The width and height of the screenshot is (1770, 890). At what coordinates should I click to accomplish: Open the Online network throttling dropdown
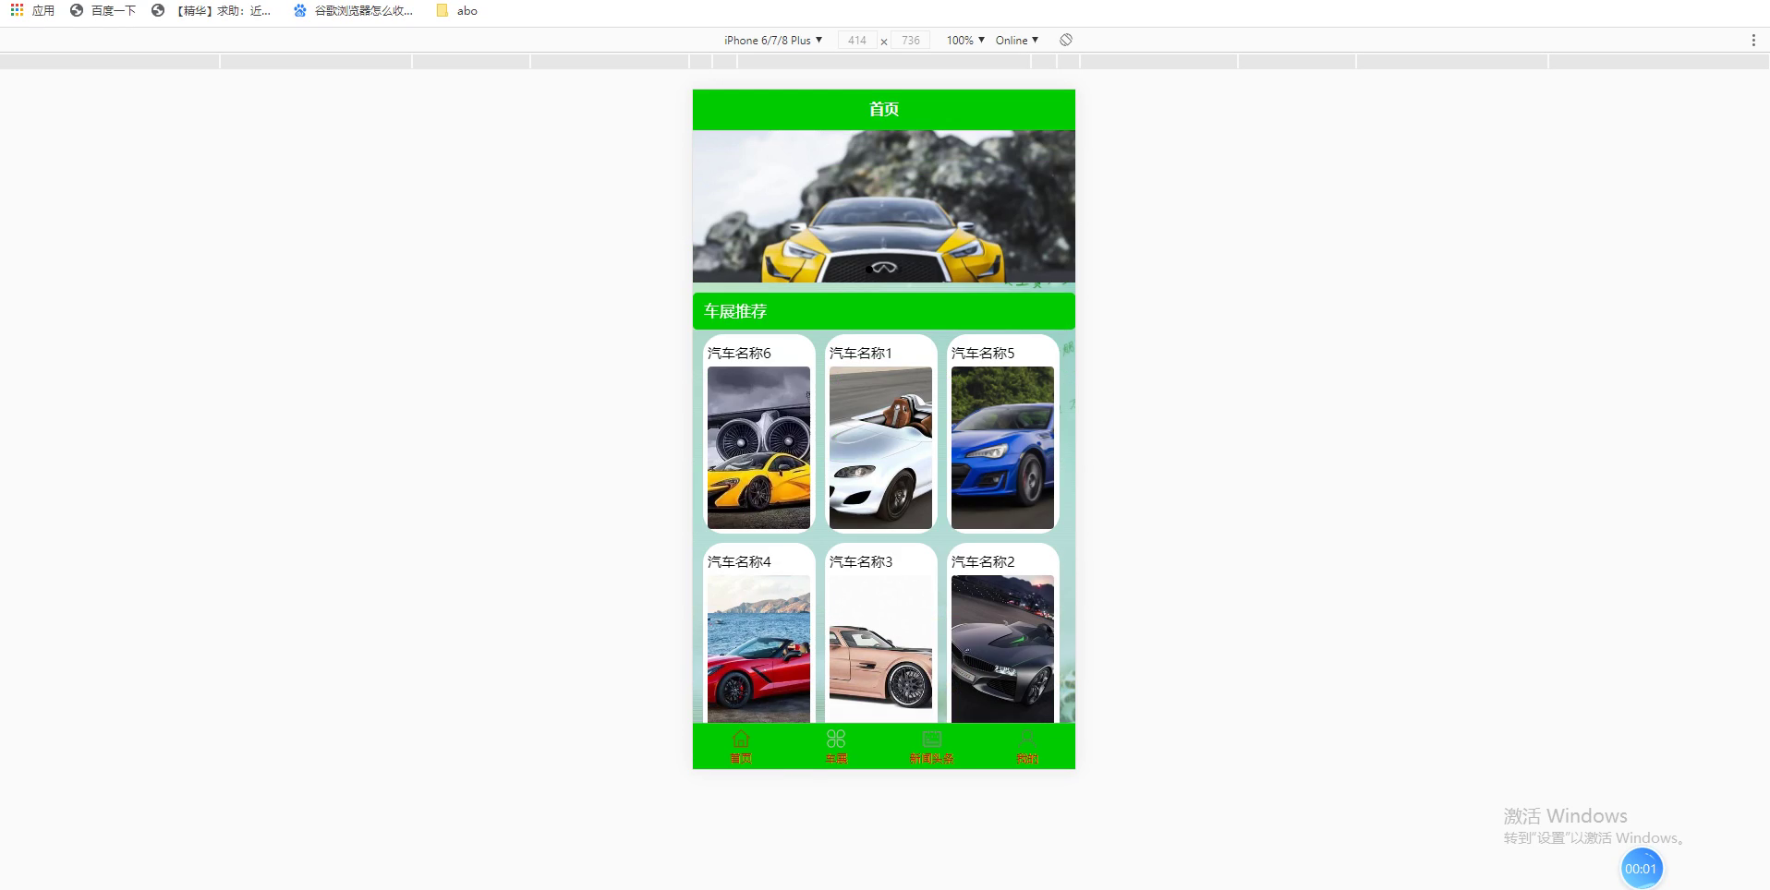click(1017, 40)
